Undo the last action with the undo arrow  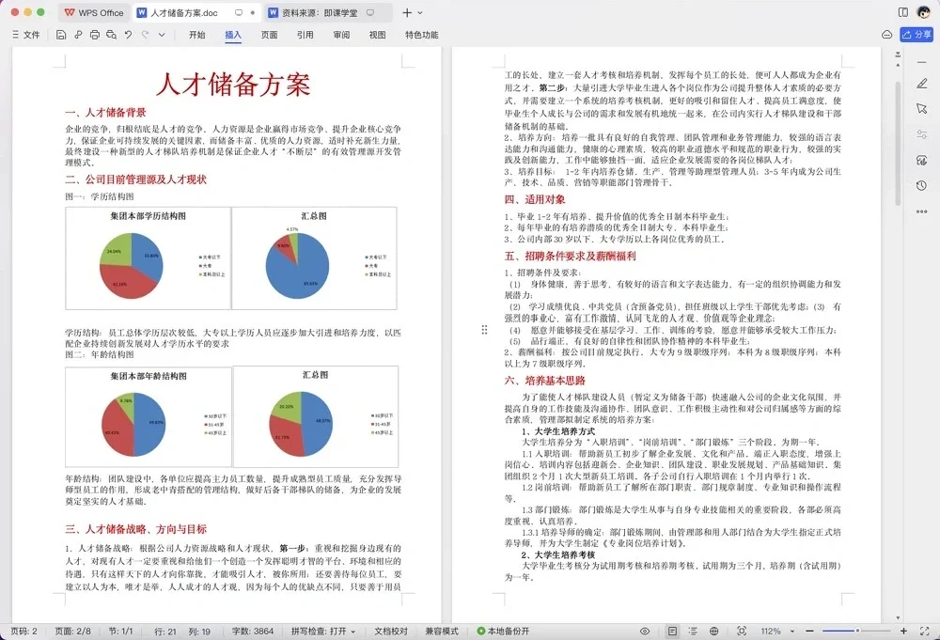click(128, 35)
